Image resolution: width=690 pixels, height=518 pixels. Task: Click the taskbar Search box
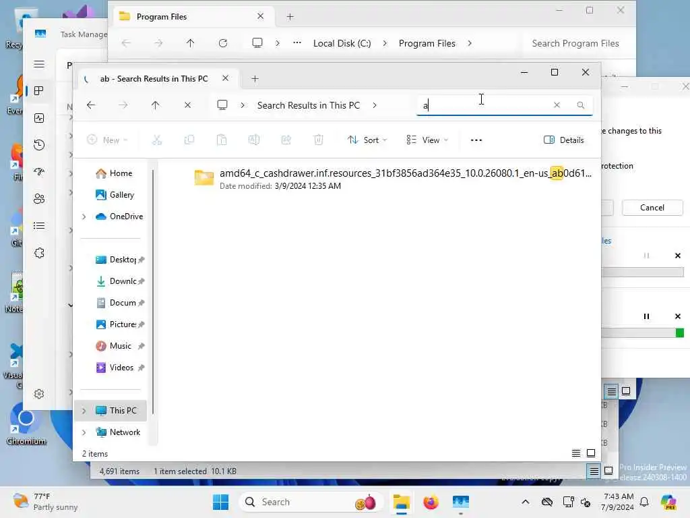point(311,502)
